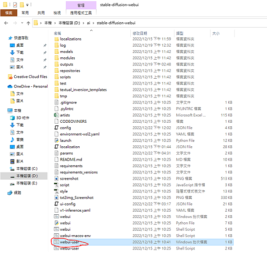The image size is (267, 253).
Task: Select the webui Windows batch file icon
Action: click(57, 217)
